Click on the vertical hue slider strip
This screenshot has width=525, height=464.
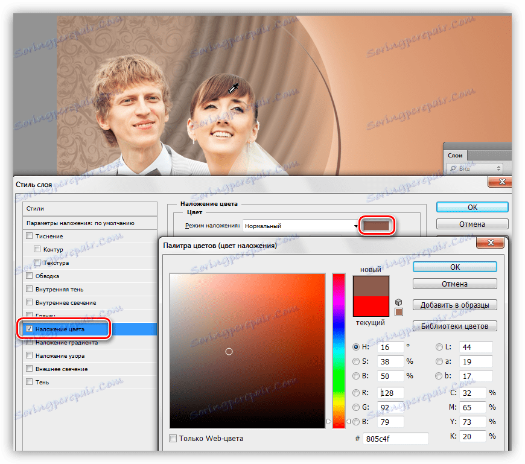[x=339, y=351]
